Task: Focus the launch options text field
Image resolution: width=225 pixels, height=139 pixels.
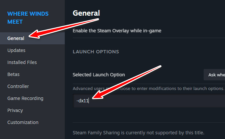Action: point(150,101)
